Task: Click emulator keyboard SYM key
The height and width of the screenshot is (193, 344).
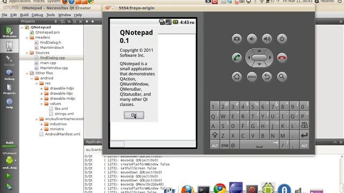Action: click(x=225, y=145)
